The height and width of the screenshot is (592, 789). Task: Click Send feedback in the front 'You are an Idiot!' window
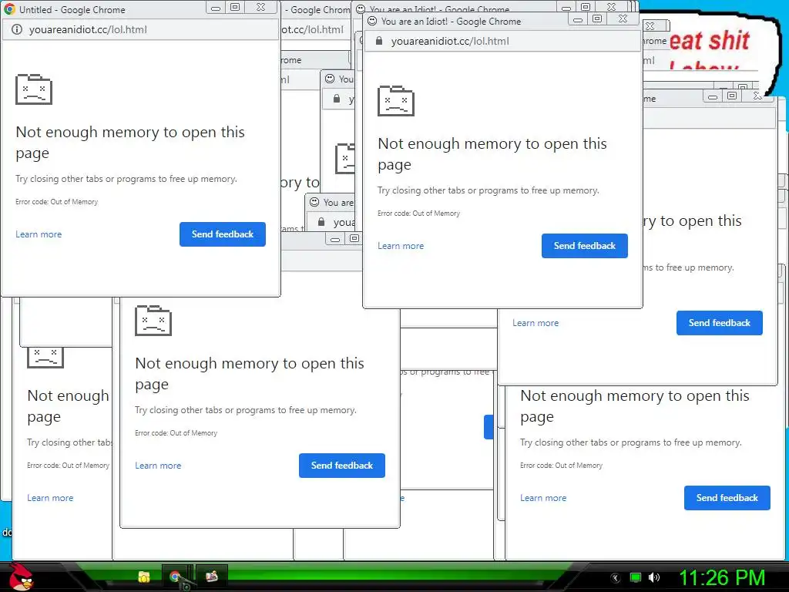point(585,246)
